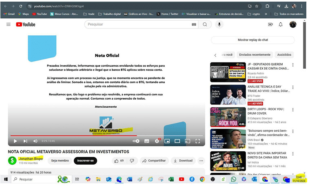Open Excel from the taskbar
Viewport: 310px width, 187px height.
coord(171,179)
